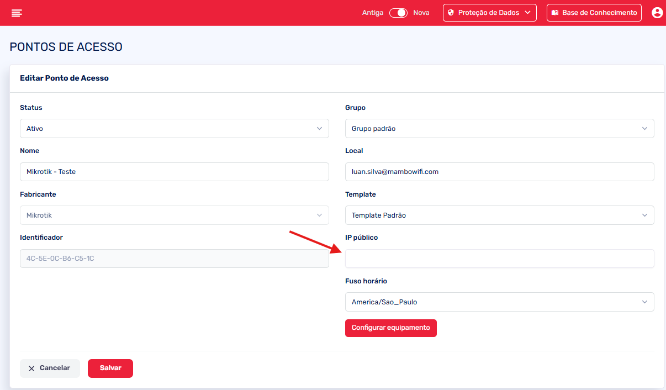666x390 pixels.
Task: Open the Status dropdown showing Ativo
Action: (x=174, y=129)
